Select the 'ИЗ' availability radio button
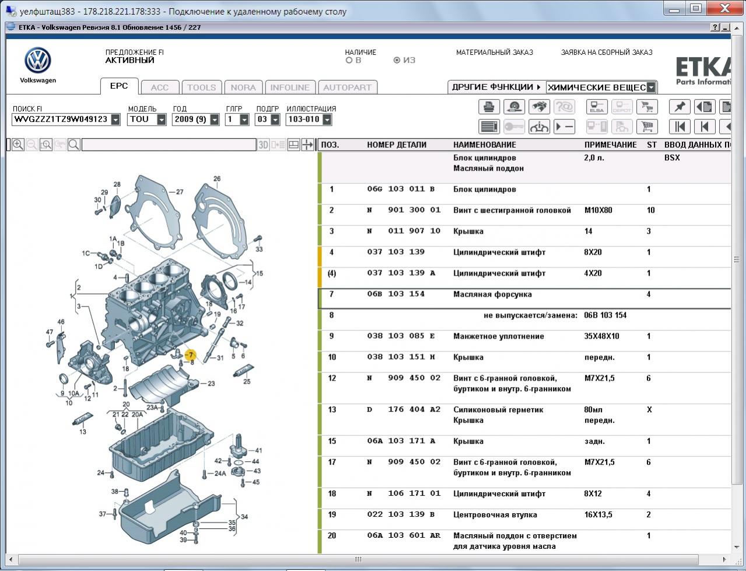746x571 pixels. point(397,60)
